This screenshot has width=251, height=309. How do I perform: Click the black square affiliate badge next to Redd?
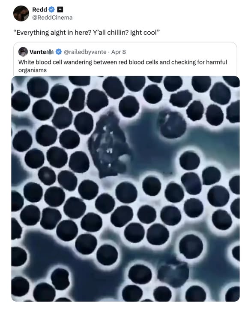pyautogui.click(x=60, y=9)
